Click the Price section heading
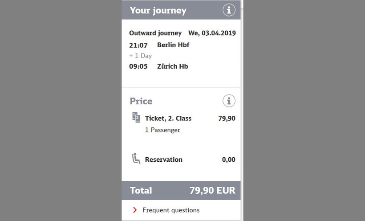The height and width of the screenshot is (221, 365). pyautogui.click(x=141, y=101)
